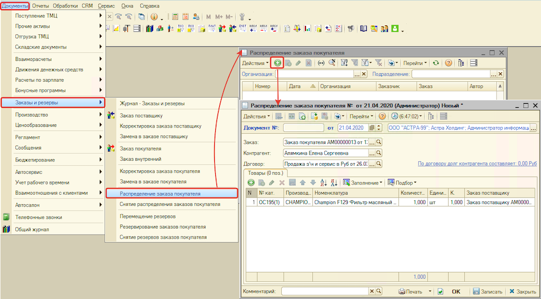Click the OK button
The width and height of the screenshot is (541, 299).
pos(456,292)
